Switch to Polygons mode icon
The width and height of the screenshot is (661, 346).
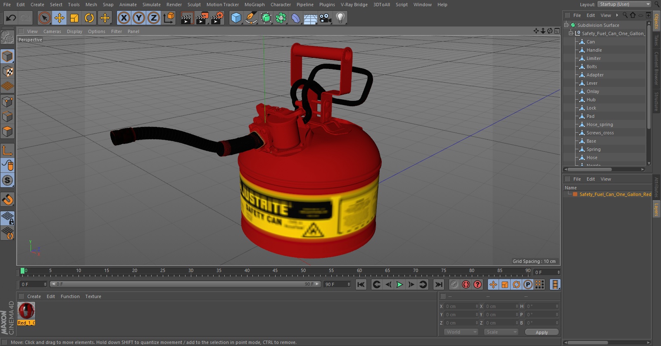pyautogui.click(x=7, y=131)
